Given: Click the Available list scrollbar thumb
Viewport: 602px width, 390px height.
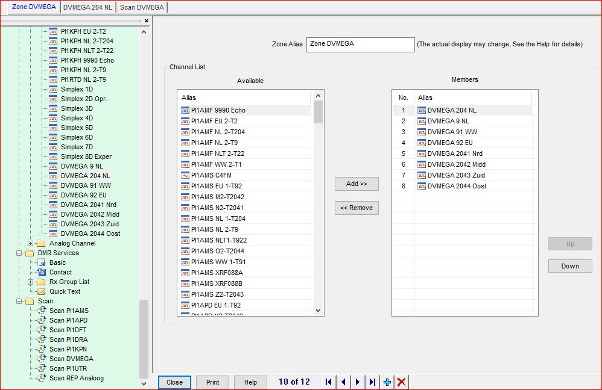Looking at the screenshot, I should (x=318, y=112).
